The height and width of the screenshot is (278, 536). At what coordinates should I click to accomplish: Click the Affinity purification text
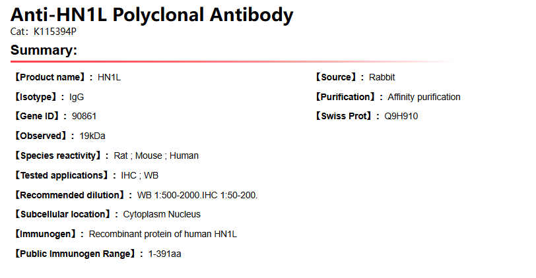coord(424,97)
